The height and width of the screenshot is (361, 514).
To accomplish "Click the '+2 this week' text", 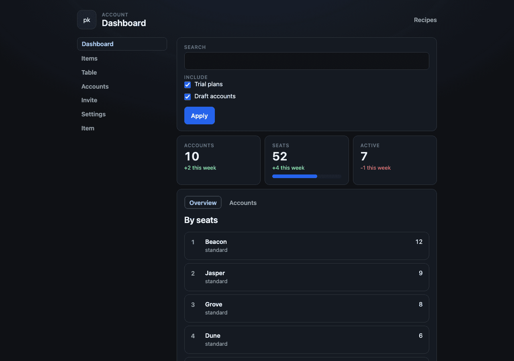I will click(200, 168).
